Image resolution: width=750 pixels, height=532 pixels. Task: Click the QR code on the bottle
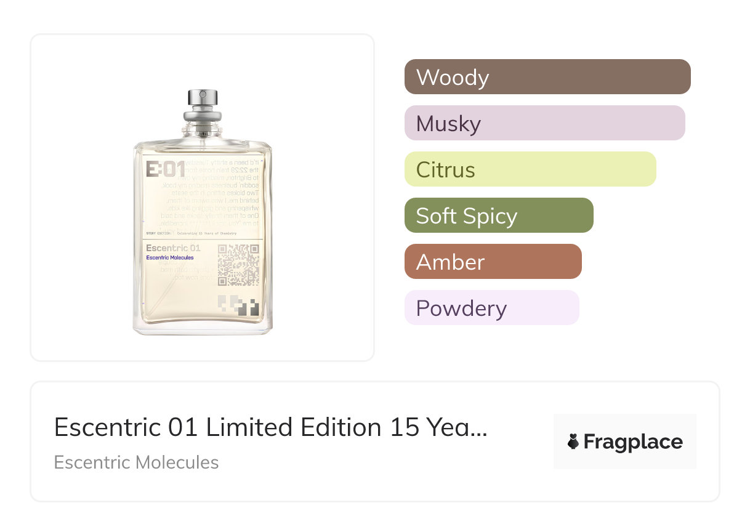[x=238, y=265]
